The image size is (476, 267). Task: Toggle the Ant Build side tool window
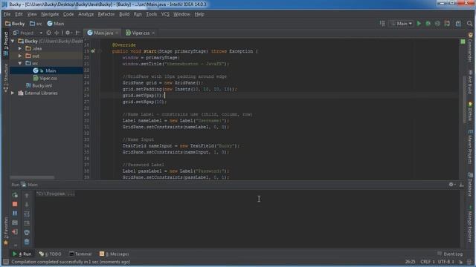tap(470, 82)
